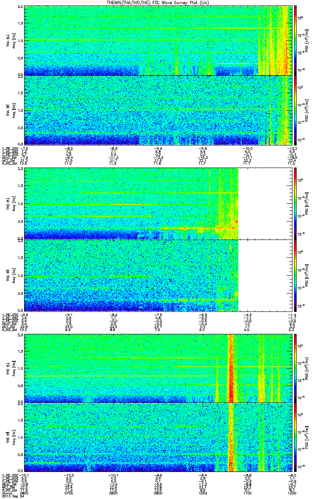Click the THA BL panel color bar
Viewport: 312px width, 499px height.
point(295,40)
